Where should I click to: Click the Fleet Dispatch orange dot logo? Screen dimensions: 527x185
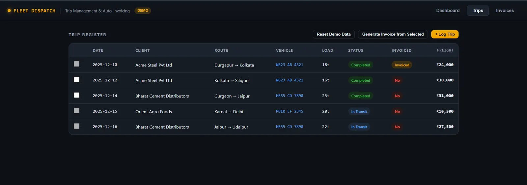pos(9,11)
